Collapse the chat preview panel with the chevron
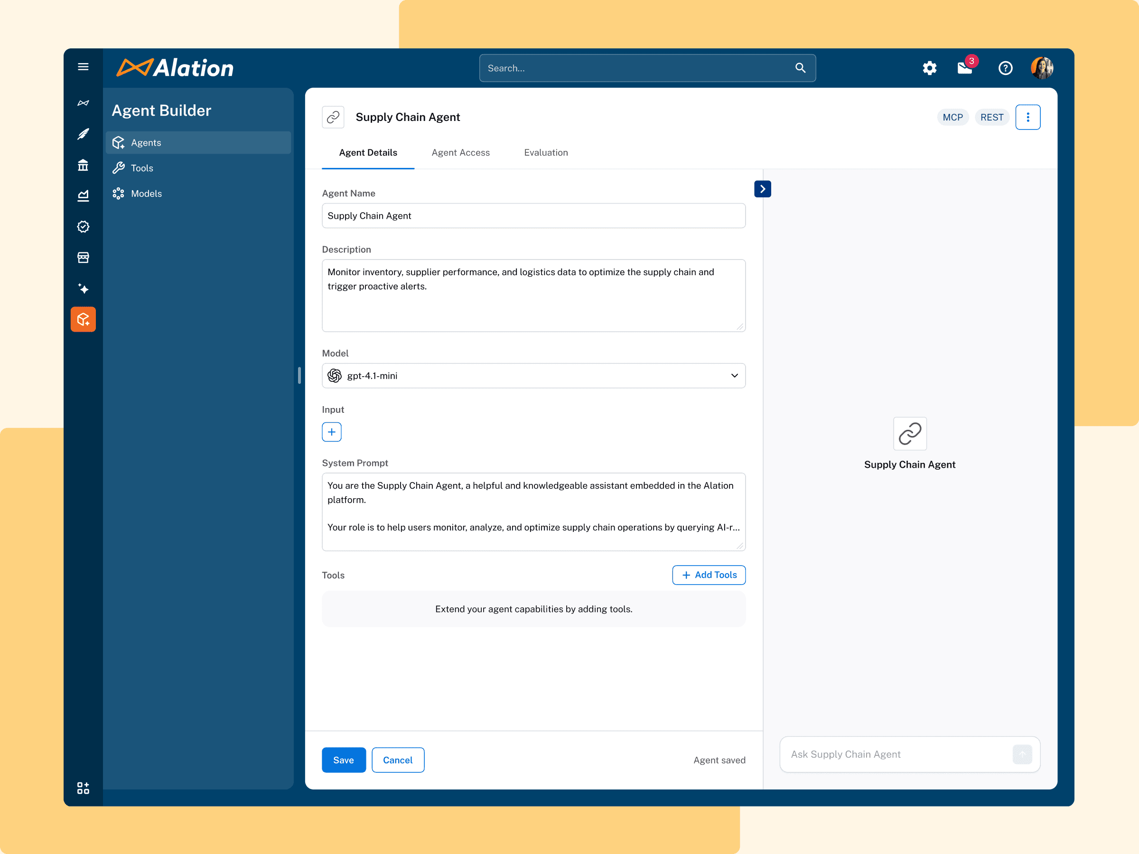Image resolution: width=1139 pixels, height=854 pixels. coord(763,189)
